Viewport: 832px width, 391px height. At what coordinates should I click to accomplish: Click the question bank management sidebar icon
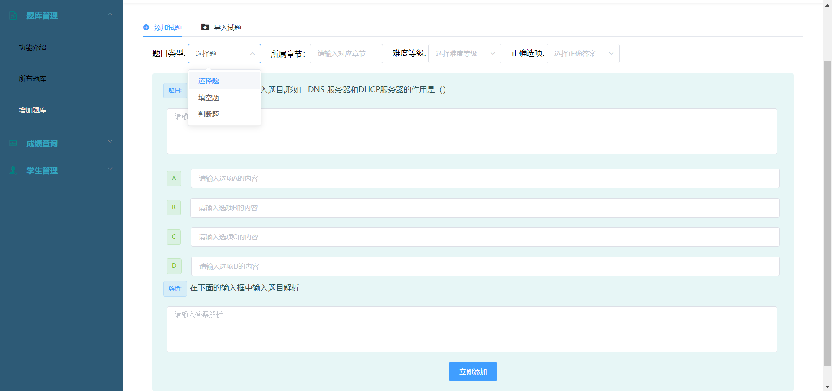pos(13,16)
